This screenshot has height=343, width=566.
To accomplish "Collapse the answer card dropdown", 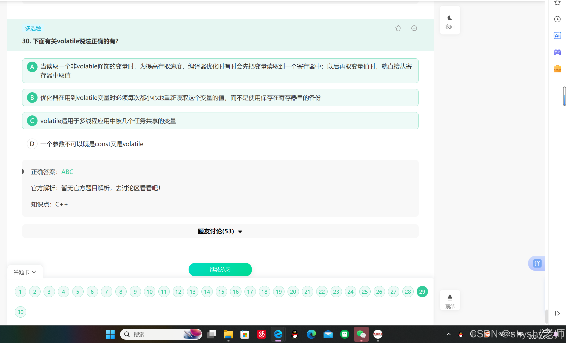I will [25, 272].
